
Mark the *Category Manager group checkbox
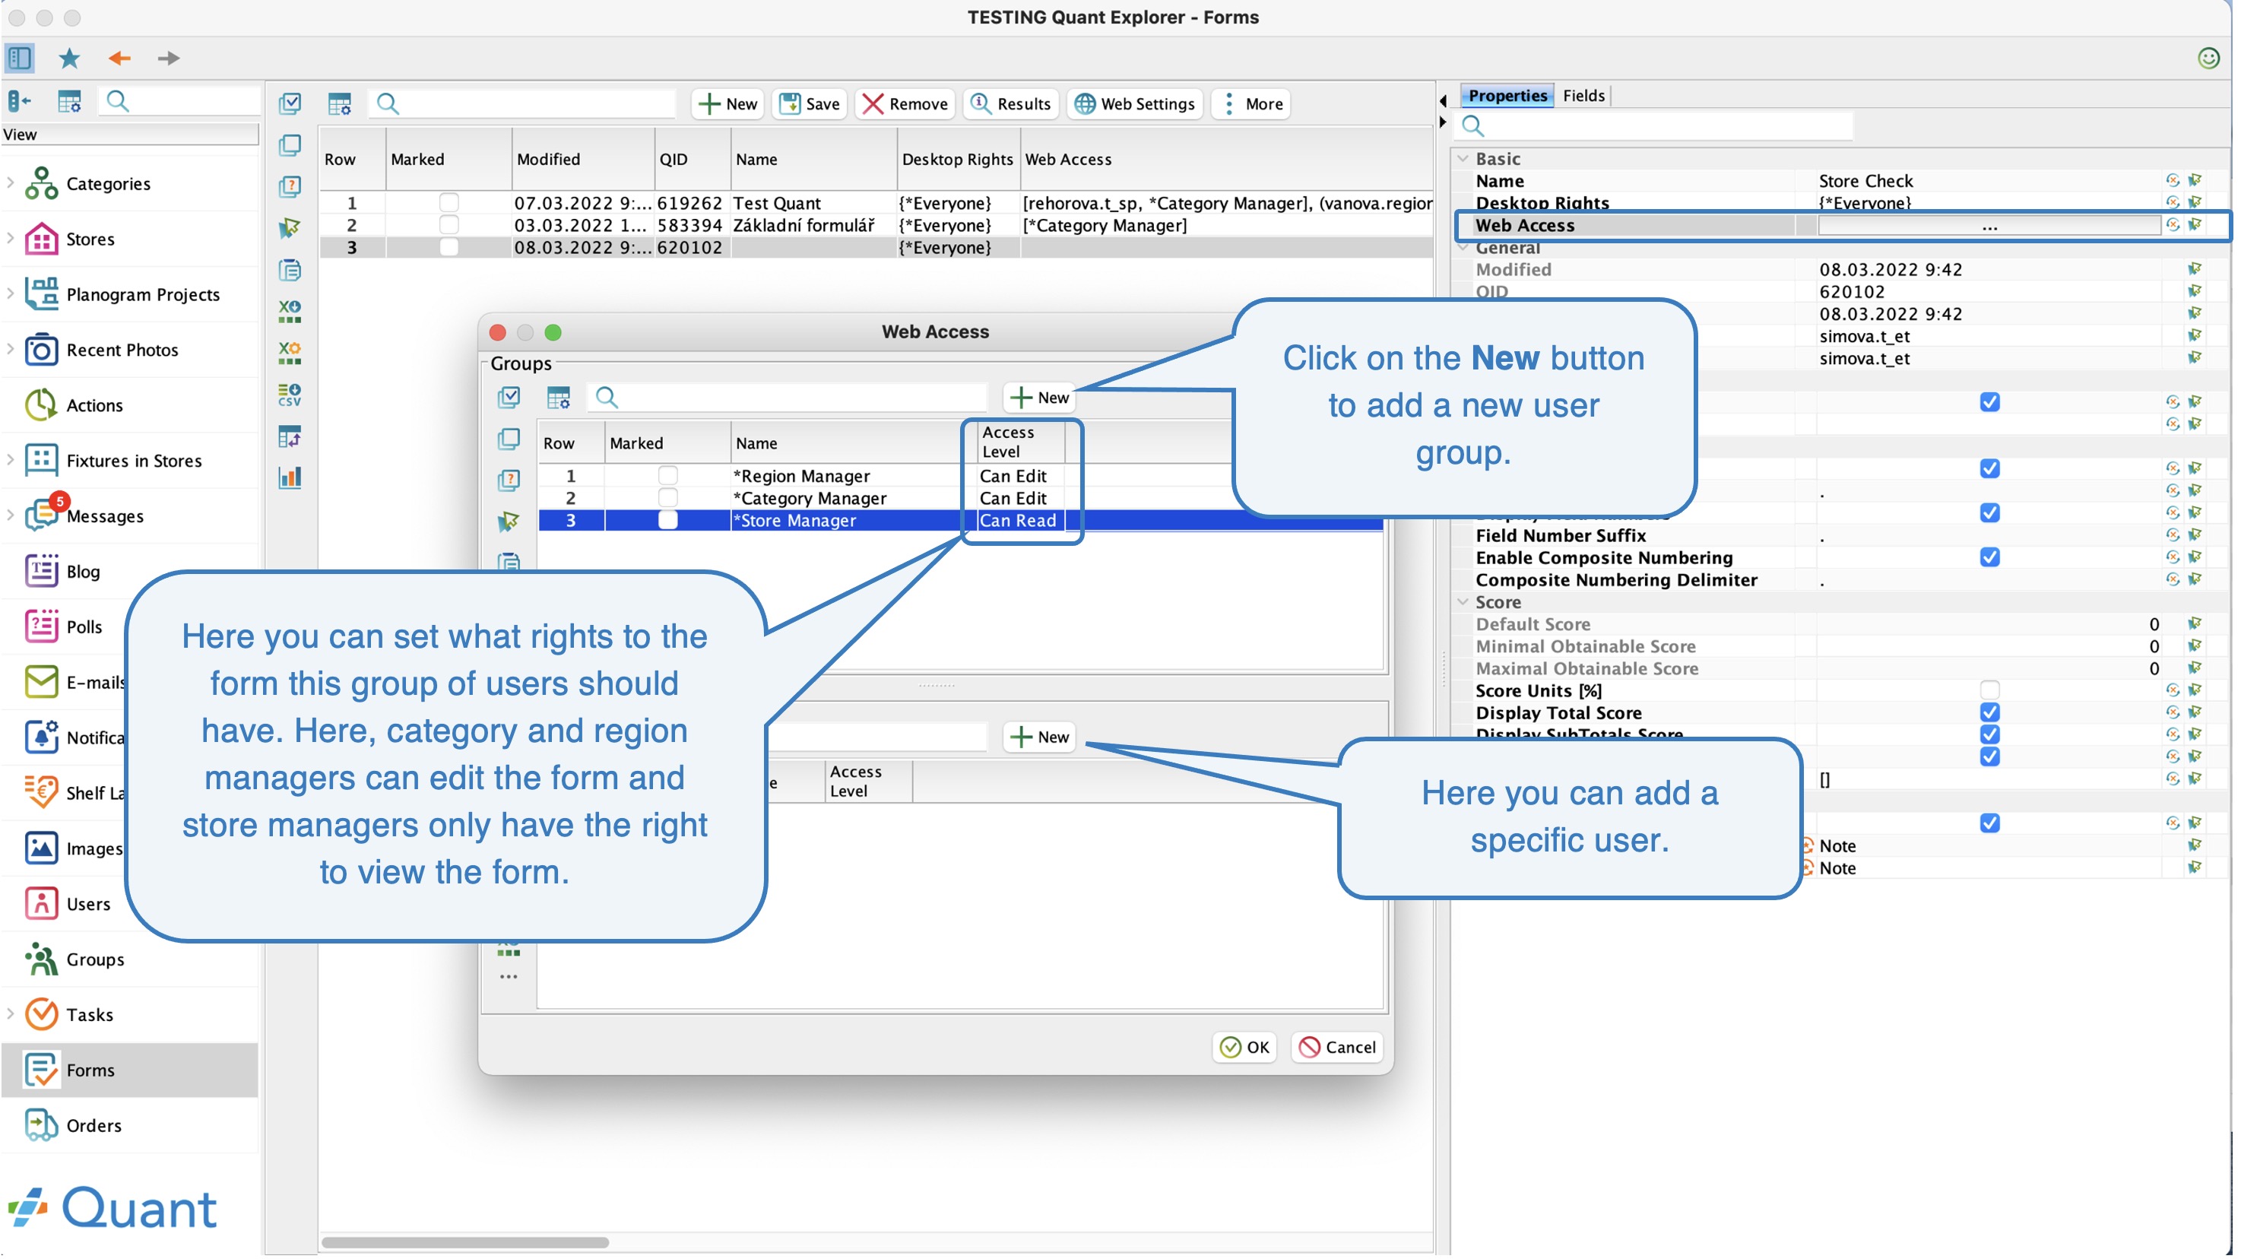[x=667, y=499]
